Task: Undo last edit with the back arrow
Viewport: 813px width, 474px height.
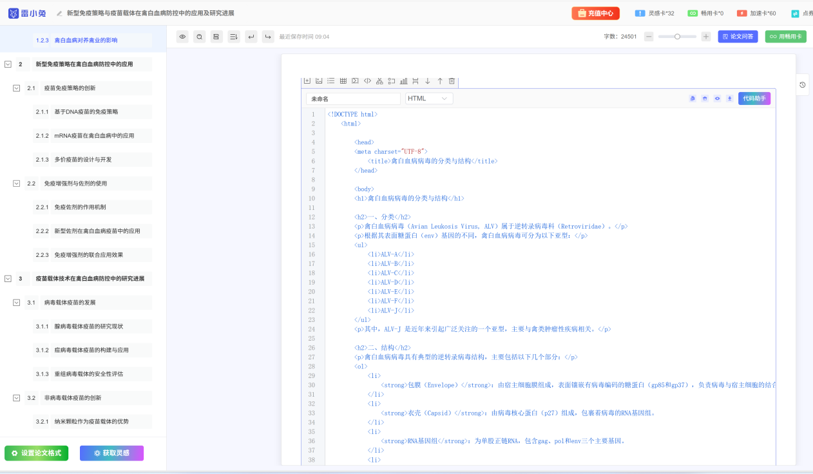Action: tap(251, 37)
